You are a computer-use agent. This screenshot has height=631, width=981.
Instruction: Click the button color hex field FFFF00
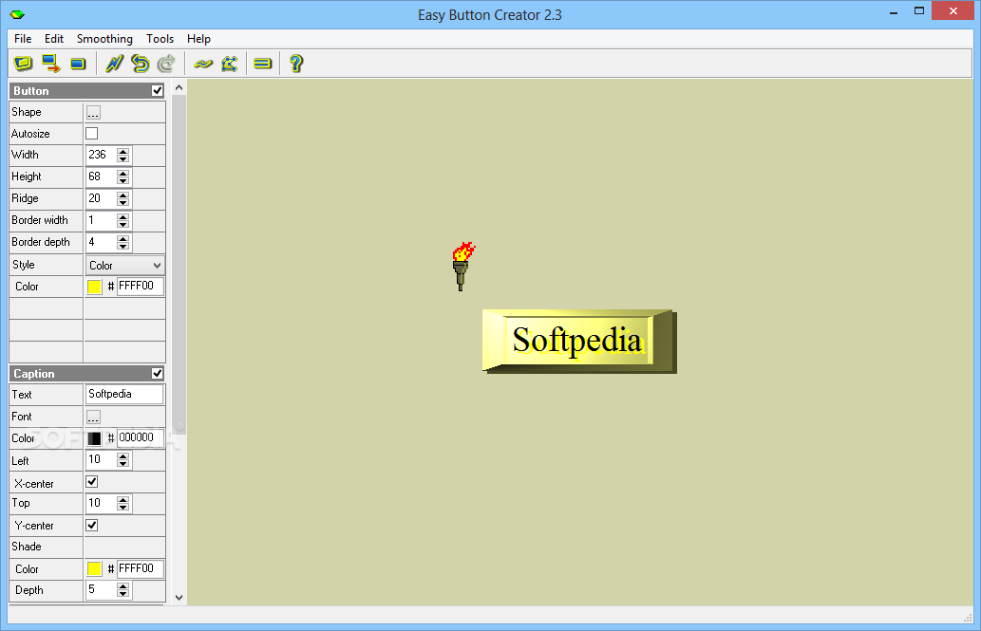[141, 286]
